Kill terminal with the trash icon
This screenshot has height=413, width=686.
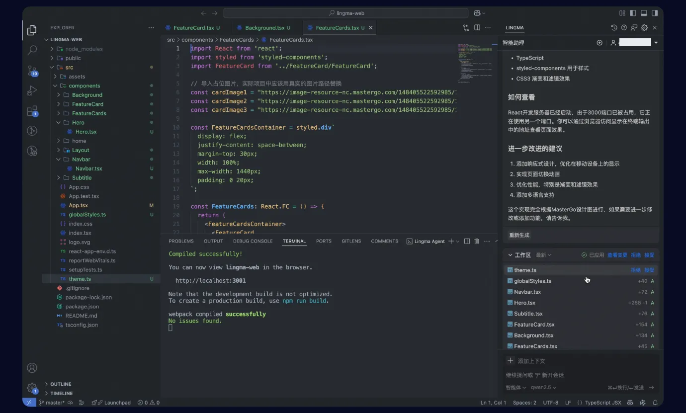(x=476, y=241)
